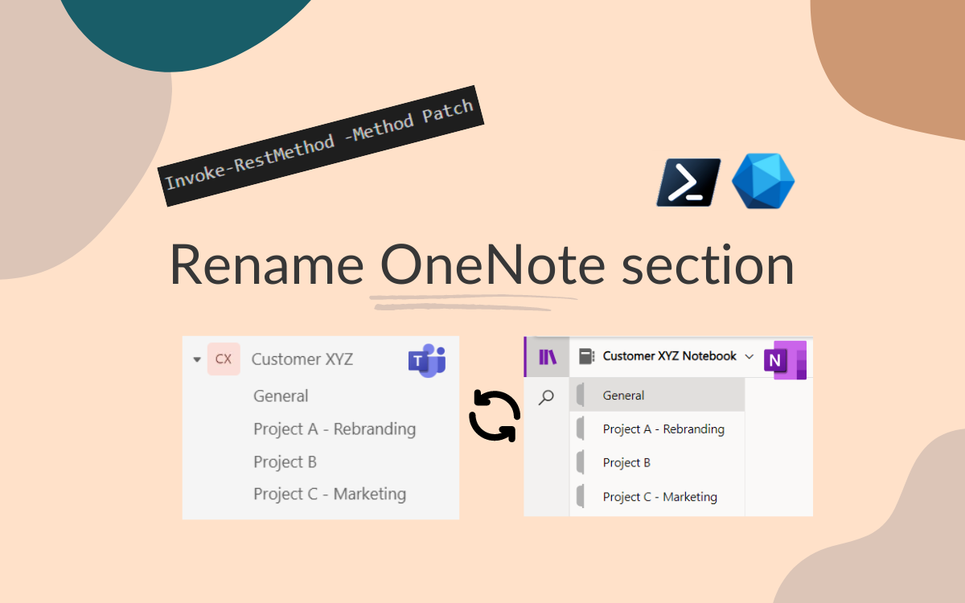This screenshot has height=603, width=965.
Task: Click the blue polyhedron Graph icon
Action: tap(763, 183)
